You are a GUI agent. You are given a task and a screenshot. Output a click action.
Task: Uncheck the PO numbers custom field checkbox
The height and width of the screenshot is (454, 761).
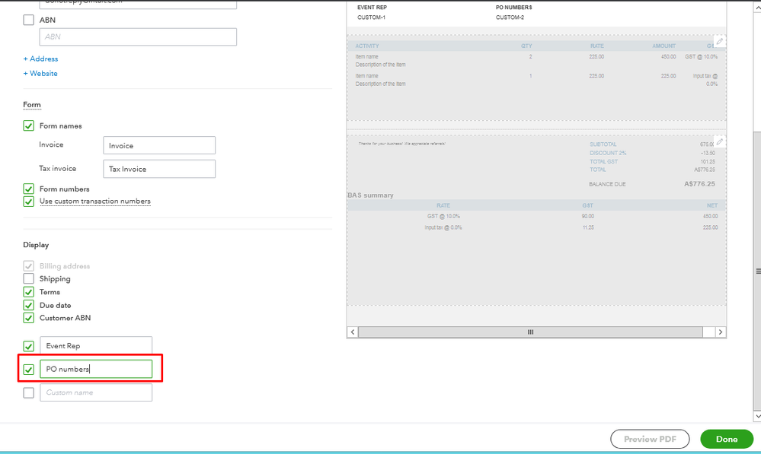pyautogui.click(x=29, y=370)
